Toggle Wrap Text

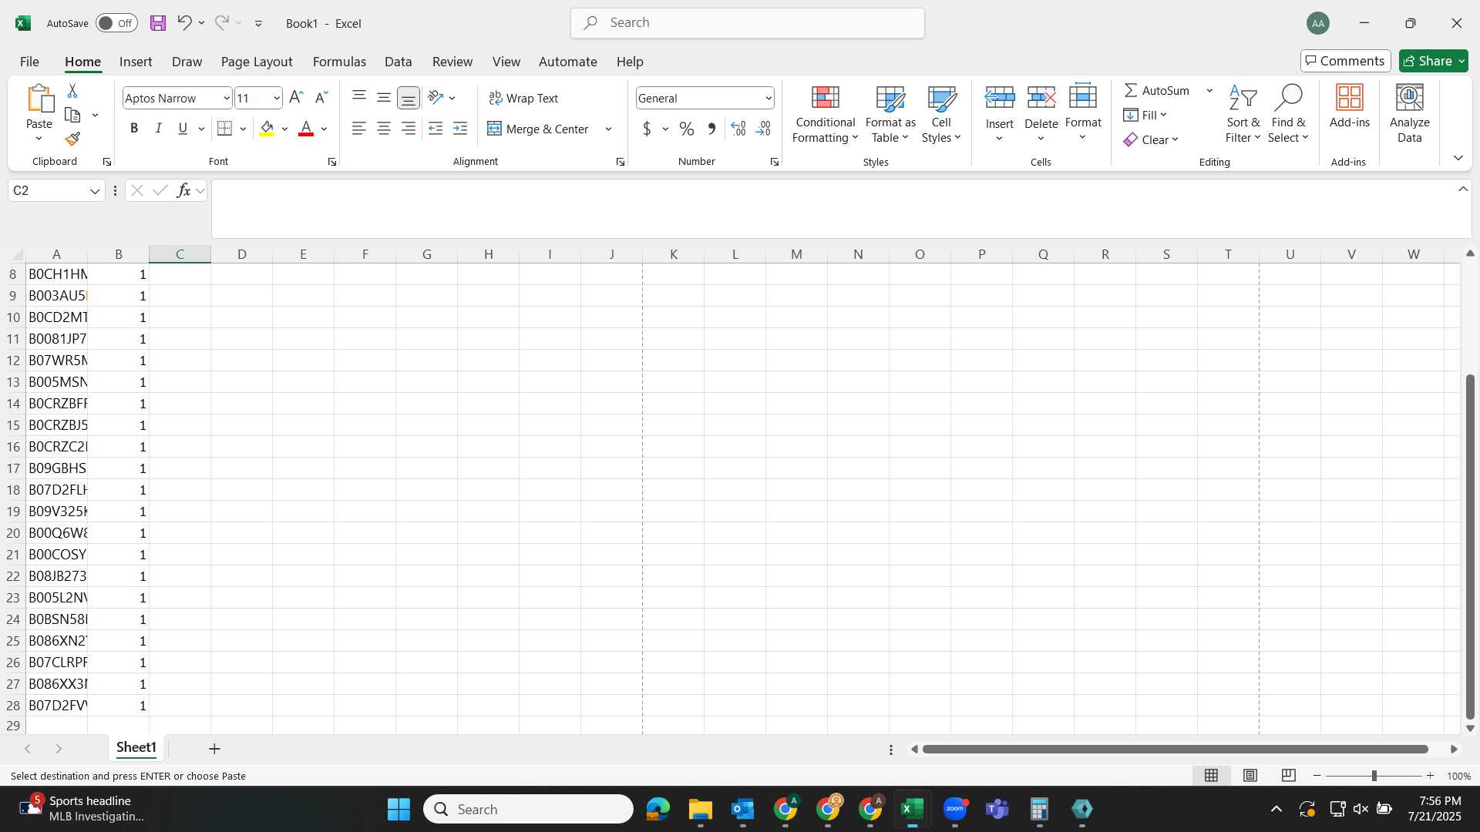point(523,98)
